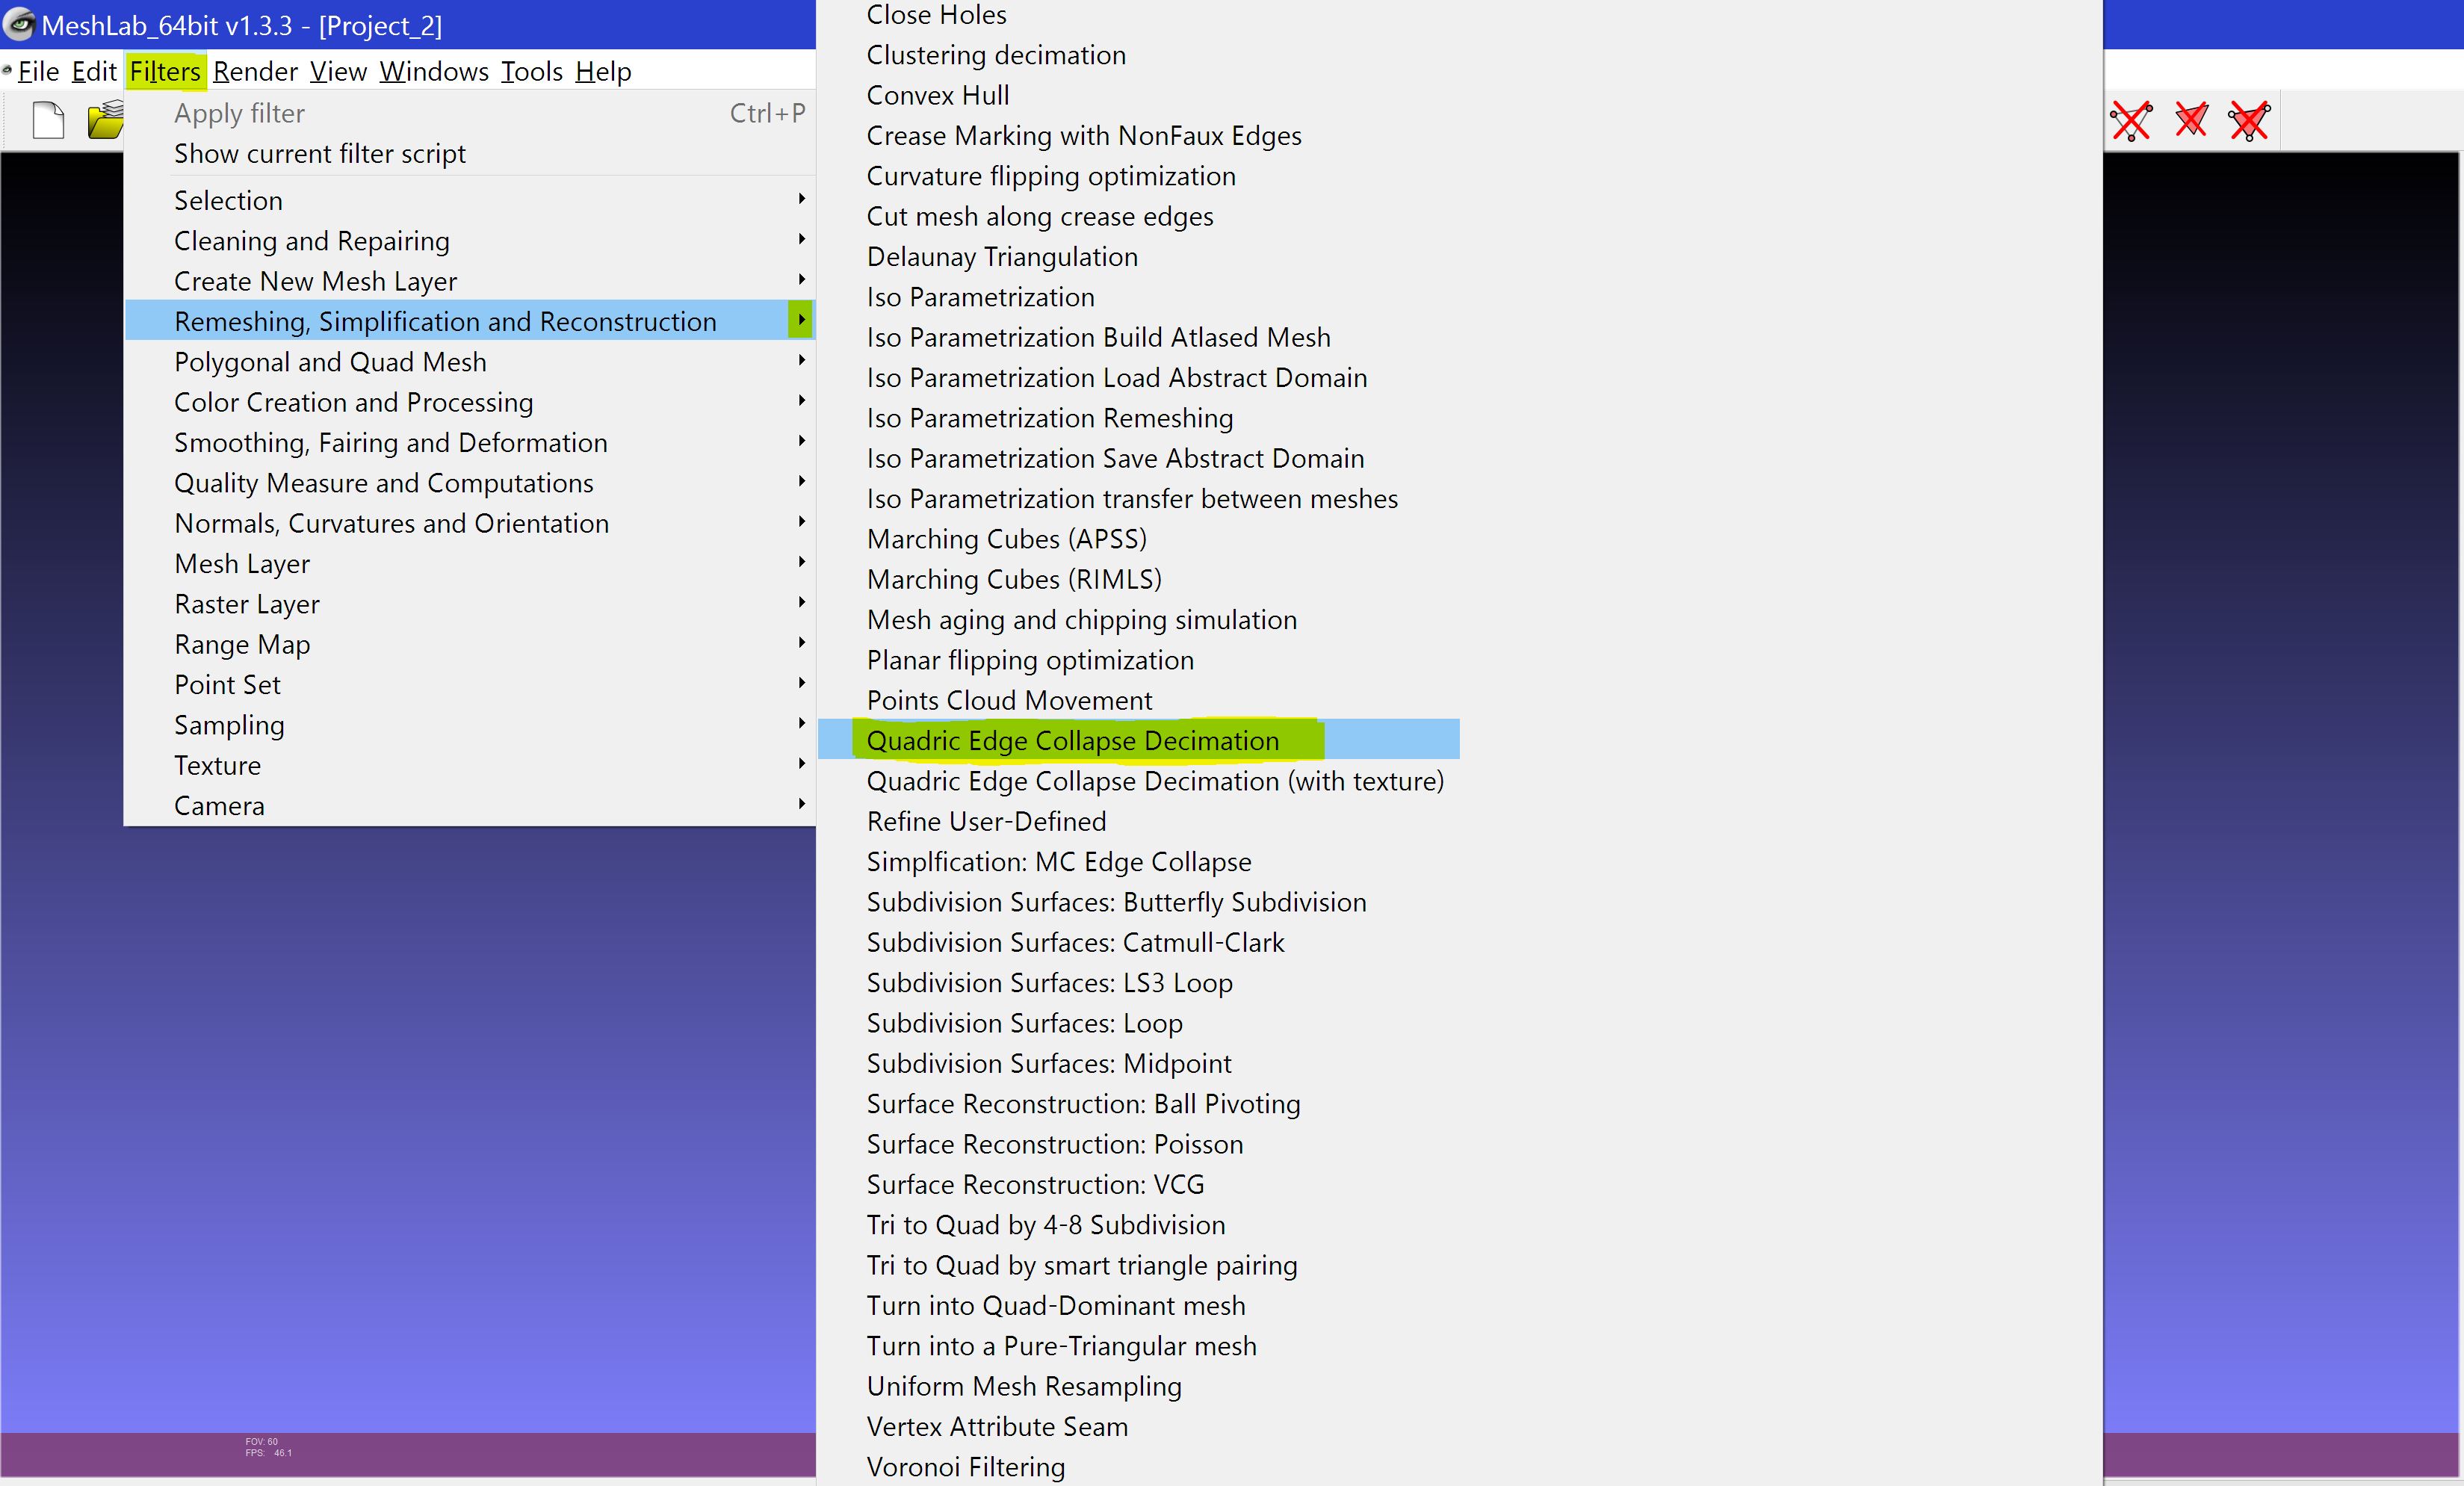Select Uniform Mesh Resampling
This screenshot has width=2464, height=1486.
point(1023,1386)
